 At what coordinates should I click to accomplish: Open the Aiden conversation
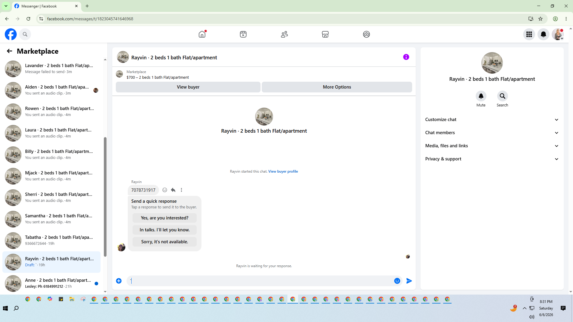coord(52,90)
